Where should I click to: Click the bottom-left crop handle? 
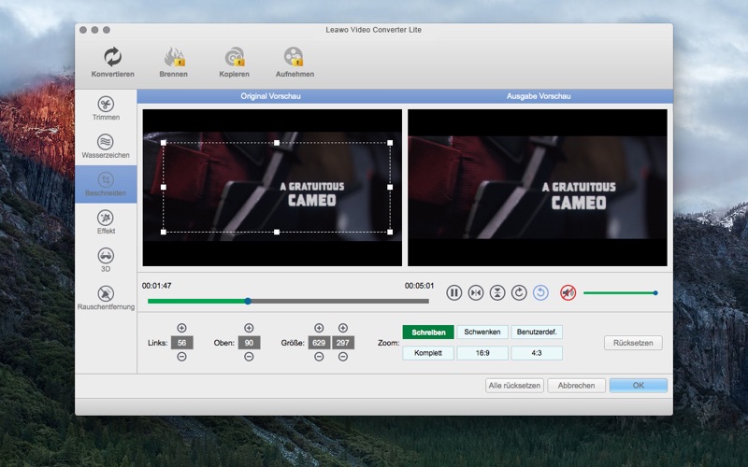[x=164, y=232]
